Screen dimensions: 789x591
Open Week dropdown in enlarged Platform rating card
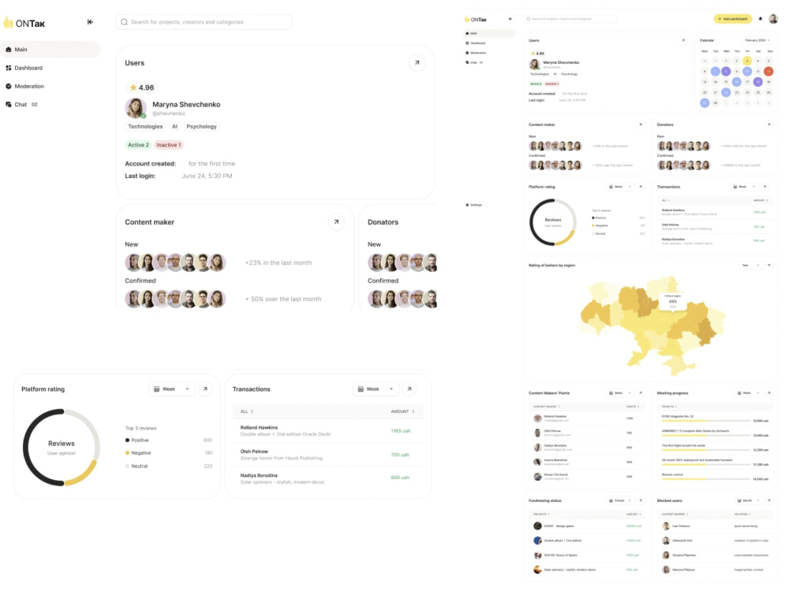[171, 389]
